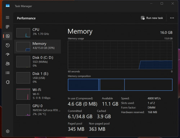
Task: Click the Paged pool value 345 MB
Action: point(76,129)
